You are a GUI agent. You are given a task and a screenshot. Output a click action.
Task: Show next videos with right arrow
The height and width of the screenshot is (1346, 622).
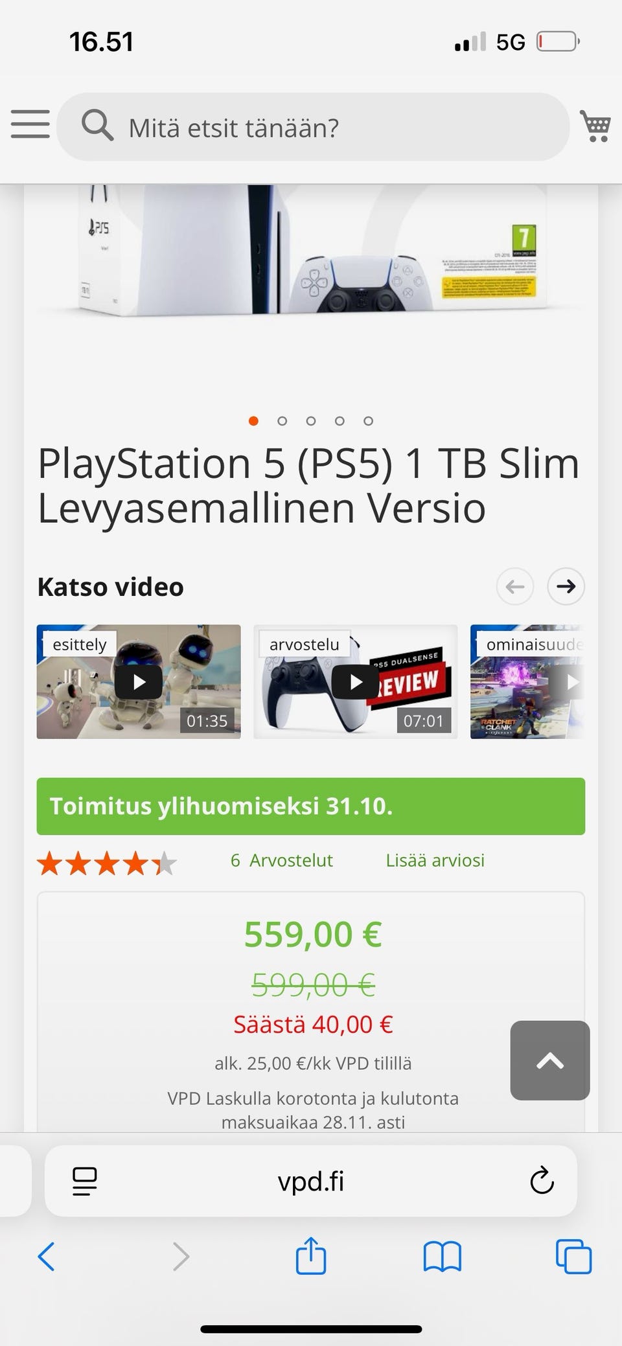[566, 586]
